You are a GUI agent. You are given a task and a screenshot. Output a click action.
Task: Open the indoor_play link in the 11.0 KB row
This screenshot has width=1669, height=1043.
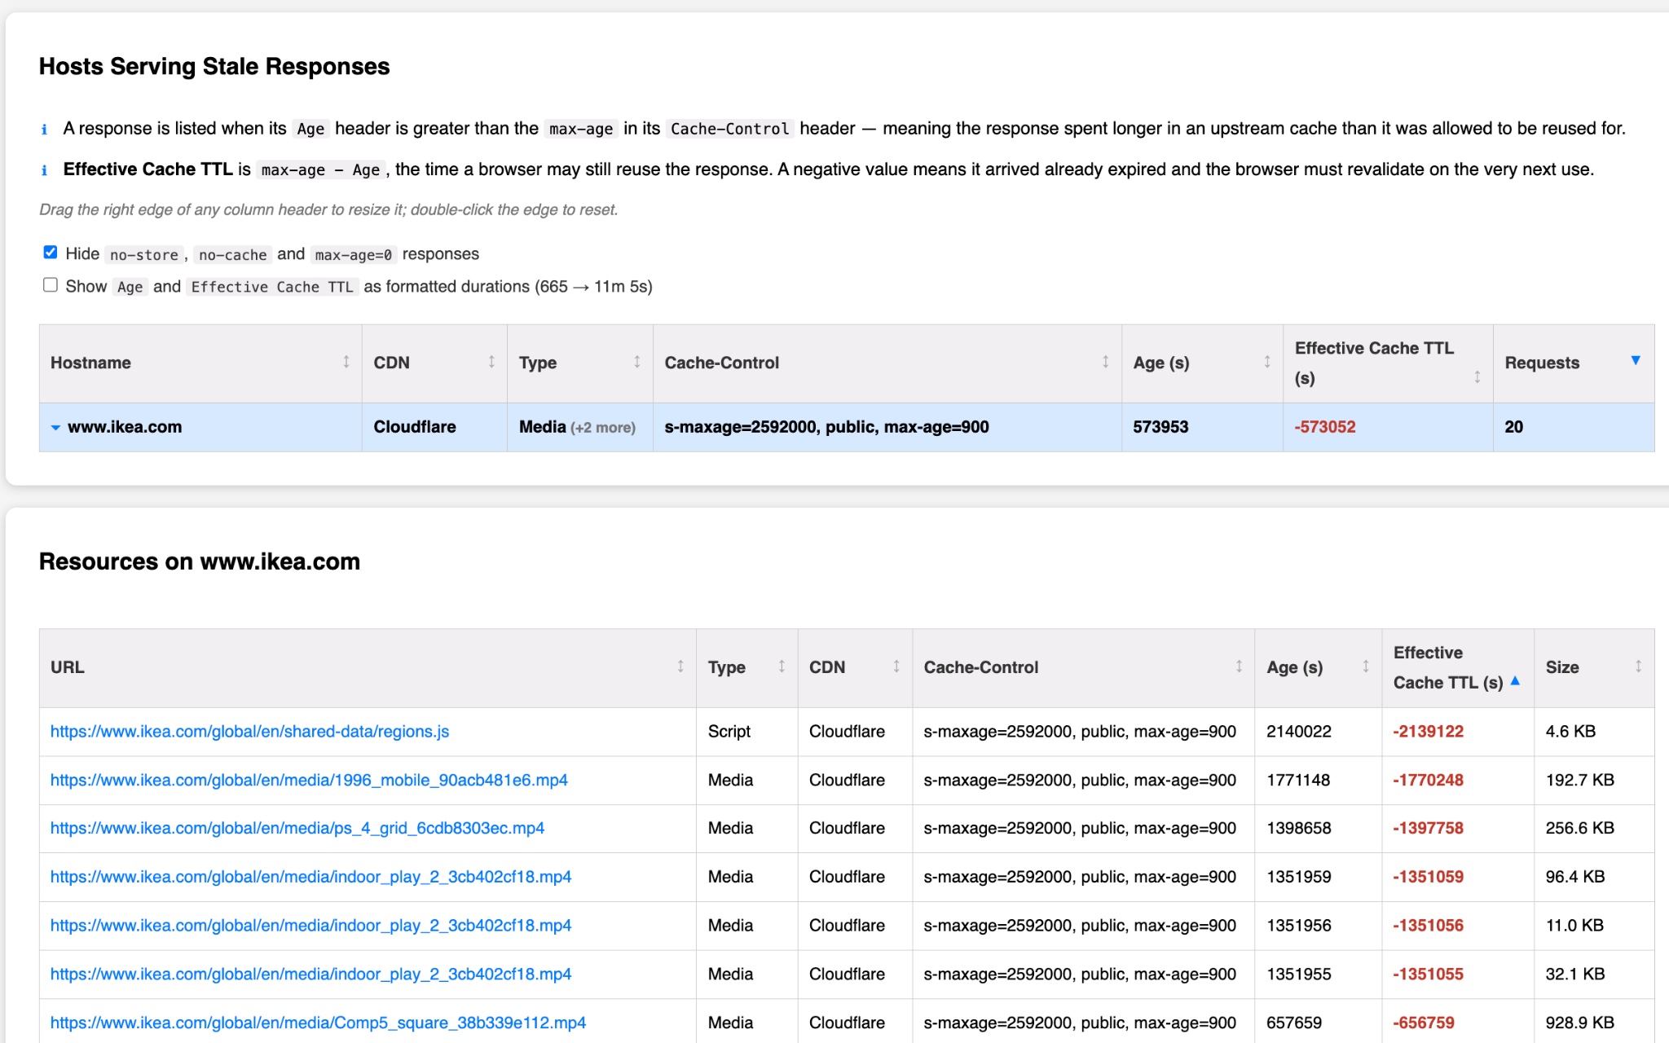pyautogui.click(x=310, y=926)
